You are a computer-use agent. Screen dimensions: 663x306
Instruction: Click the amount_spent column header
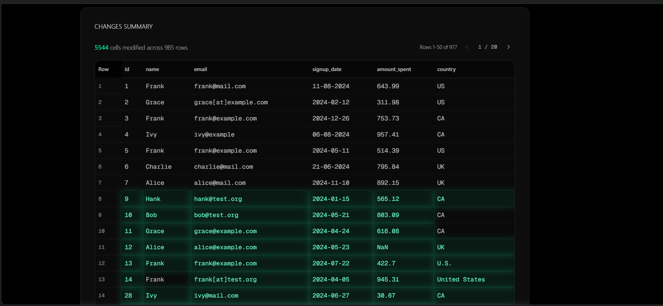pyautogui.click(x=394, y=69)
